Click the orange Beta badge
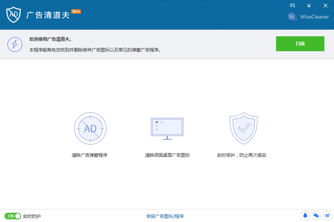The width and height of the screenshot is (334, 222). [76, 11]
